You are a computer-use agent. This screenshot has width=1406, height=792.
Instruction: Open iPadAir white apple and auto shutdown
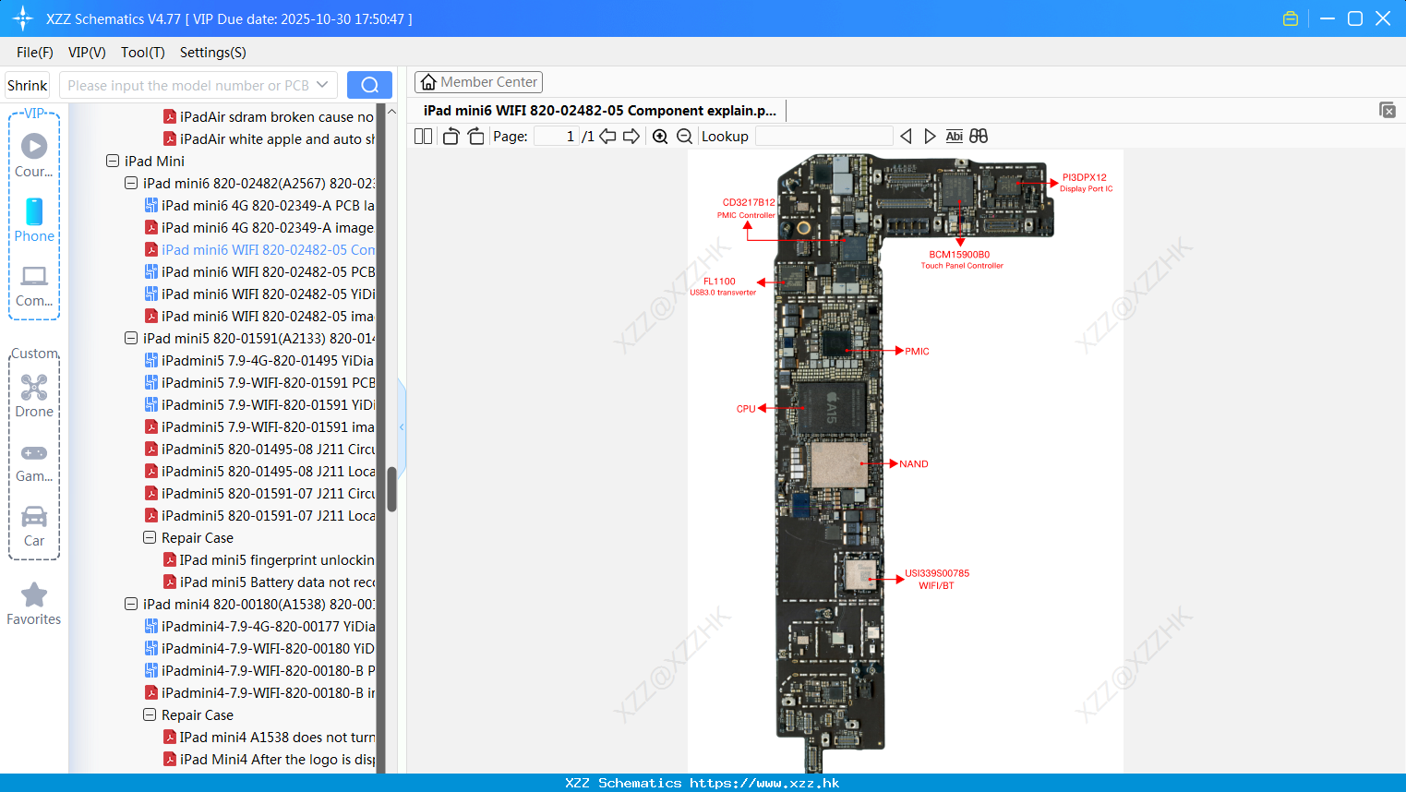[269, 138]
